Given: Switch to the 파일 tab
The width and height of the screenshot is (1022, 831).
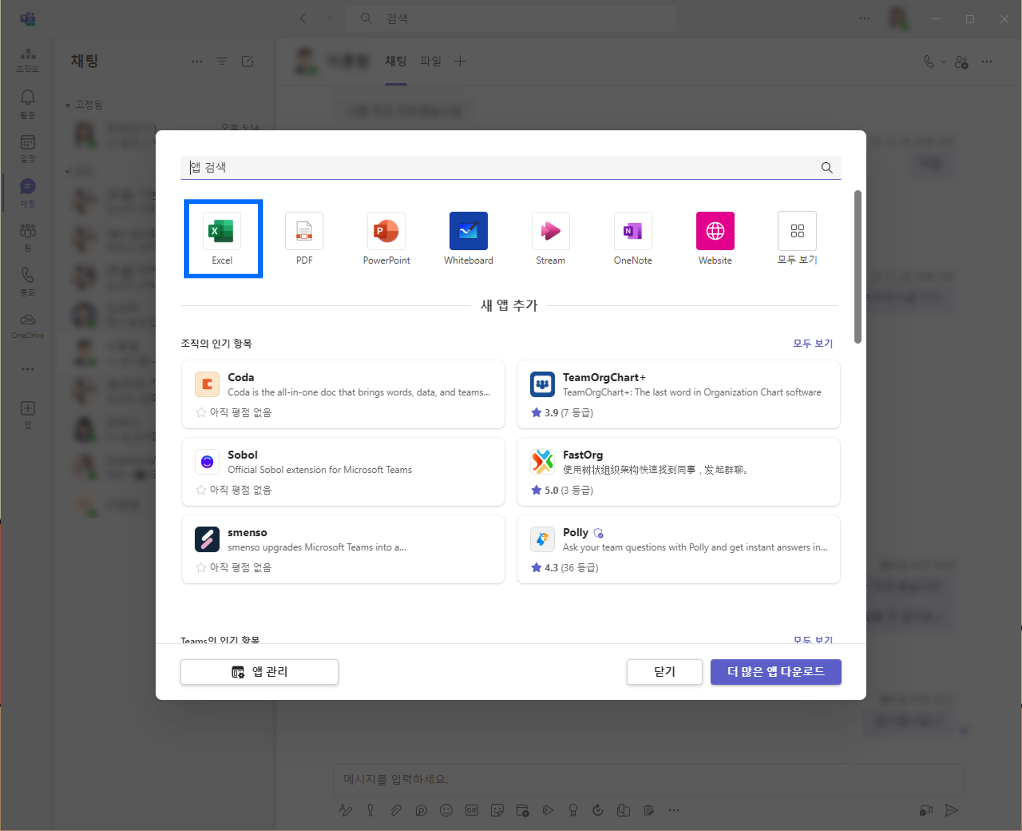Looking at the screenshot, I should click(x=430, y=61).
